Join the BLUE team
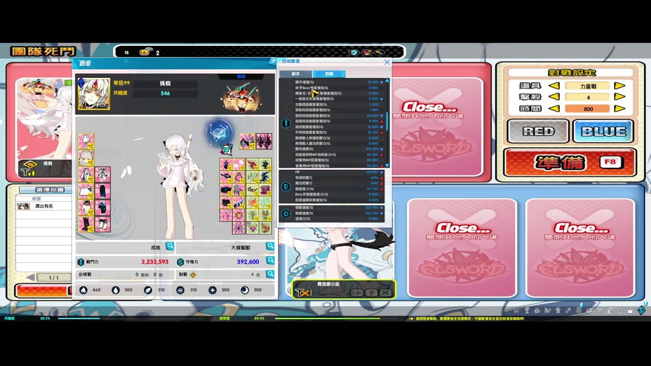This screenshot has height=366, width=651. pyautogui.click(x=603, y=131)
